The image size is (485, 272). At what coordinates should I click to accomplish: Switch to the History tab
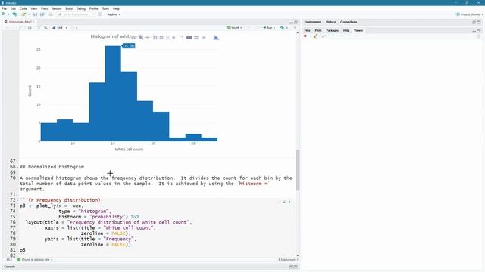330,22
